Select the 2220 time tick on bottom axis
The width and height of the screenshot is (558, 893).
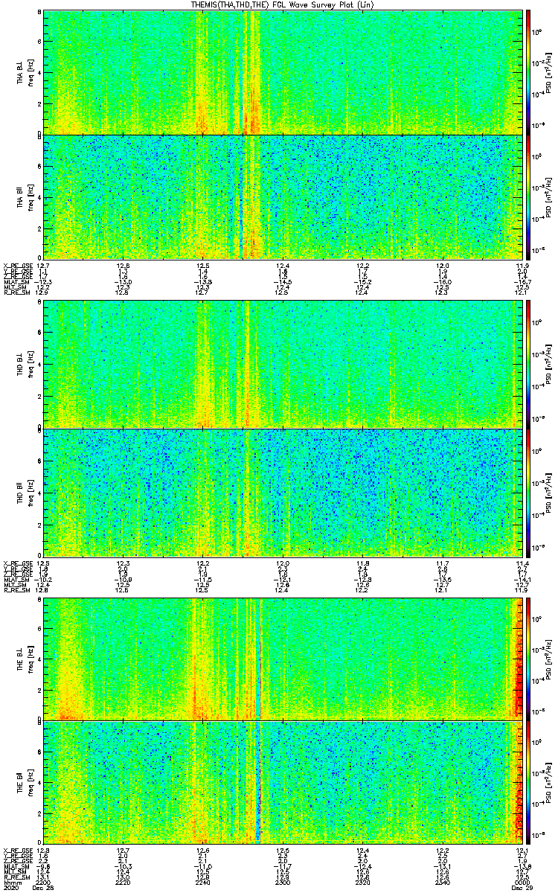point(123,883)
